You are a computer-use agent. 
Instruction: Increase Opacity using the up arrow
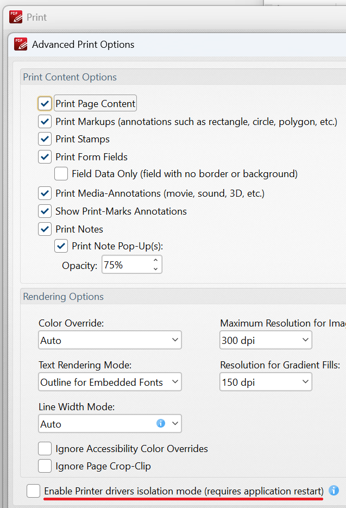tap(155, 260)
